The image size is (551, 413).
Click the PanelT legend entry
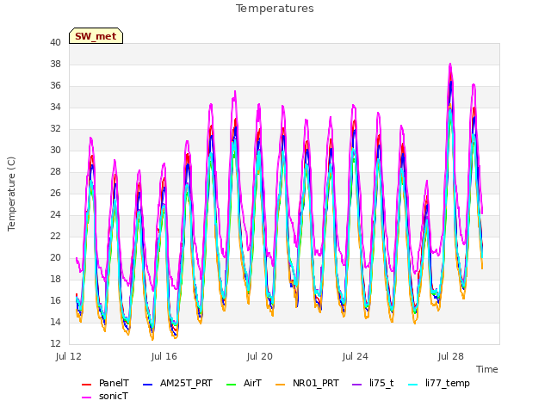(x=105, y=383)
